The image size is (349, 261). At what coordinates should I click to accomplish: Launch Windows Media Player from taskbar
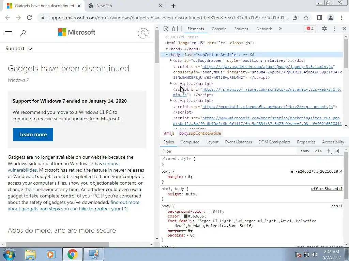tap(51, 254)
